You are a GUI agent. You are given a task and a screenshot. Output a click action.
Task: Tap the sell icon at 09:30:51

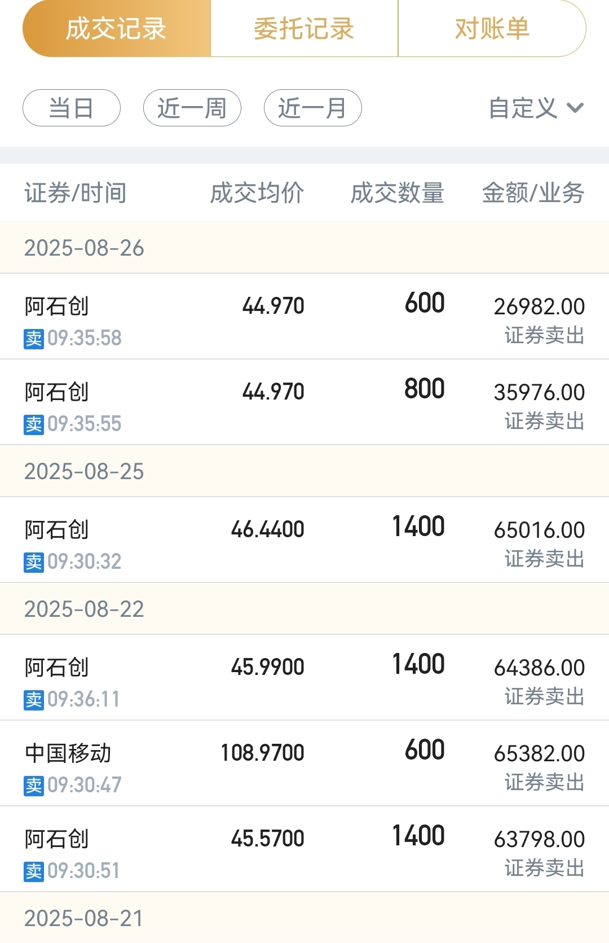34,871
